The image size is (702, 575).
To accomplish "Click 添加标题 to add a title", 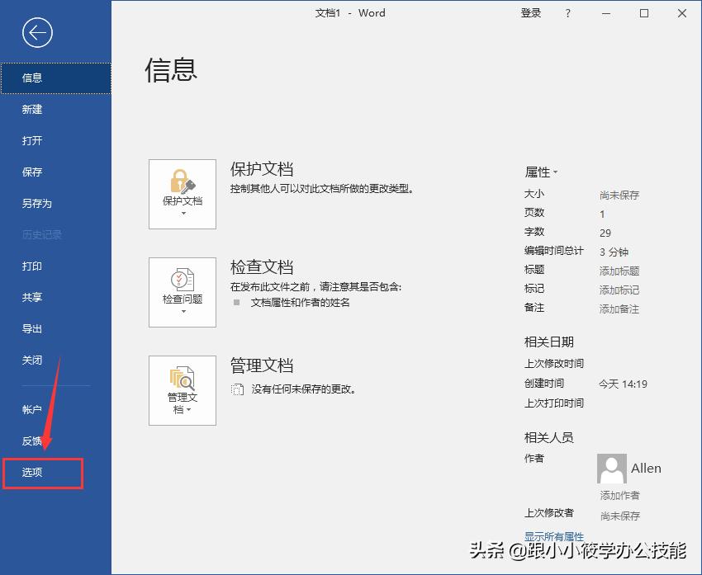I will pos(618,271).
